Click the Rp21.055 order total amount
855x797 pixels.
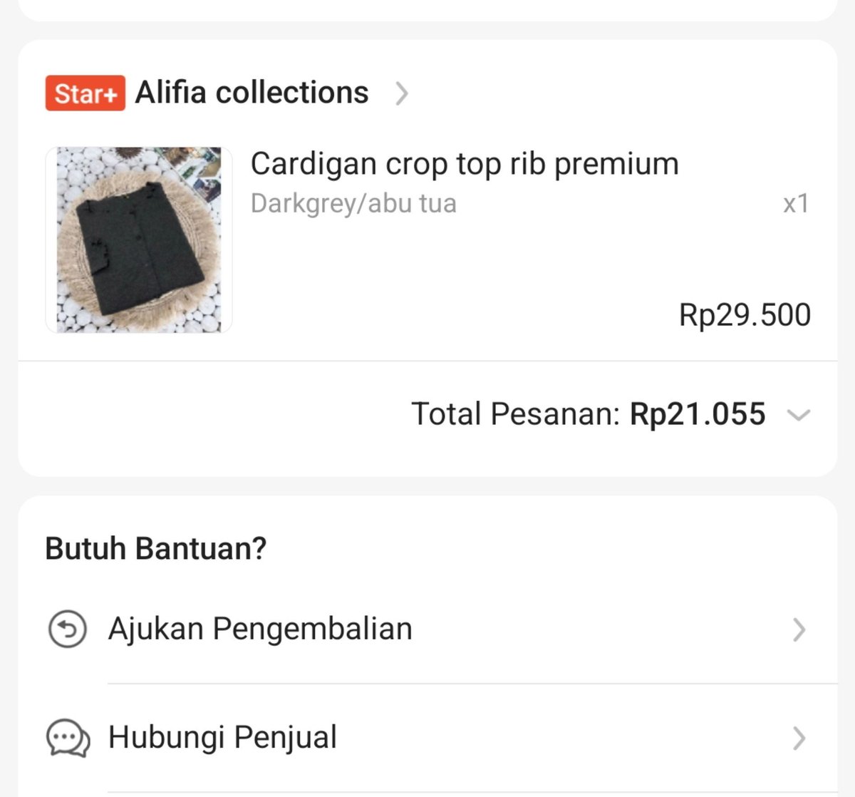[698, 414]
